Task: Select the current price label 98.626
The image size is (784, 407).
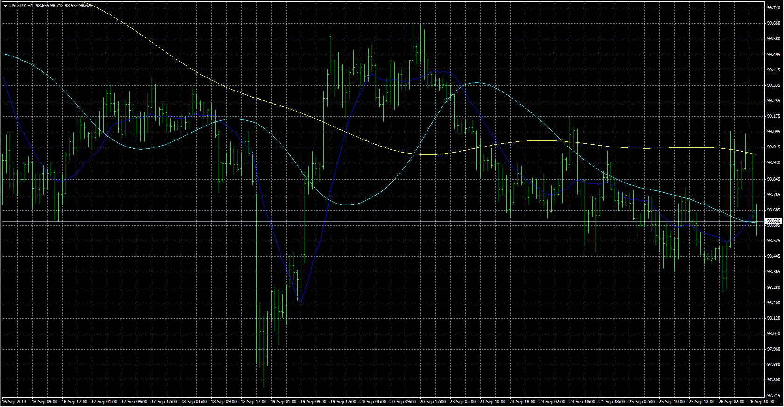Action: point(773,221)
